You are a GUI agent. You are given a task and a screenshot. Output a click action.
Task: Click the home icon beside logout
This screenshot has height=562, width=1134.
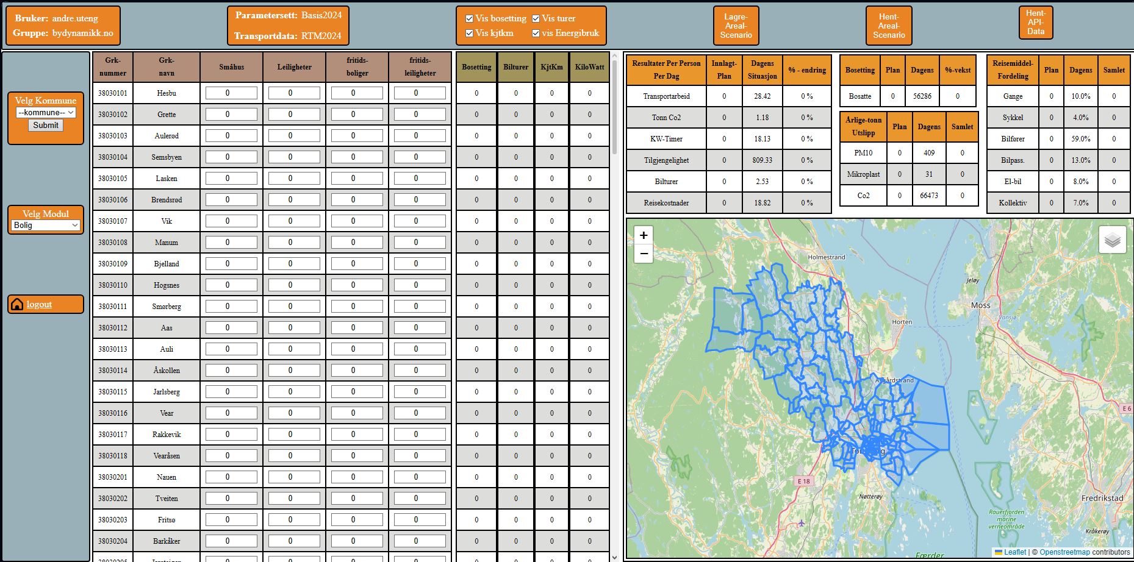tap(17, 304)
